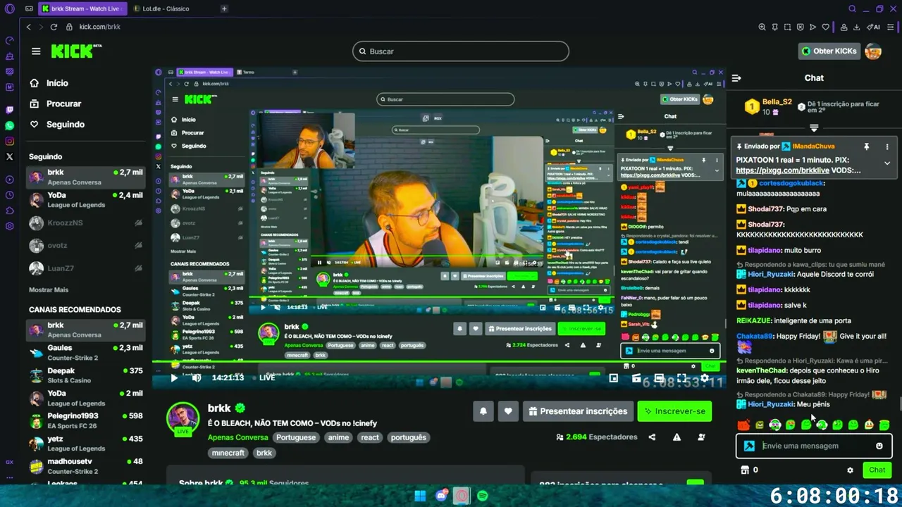The image size is (902, 507).
Task: Click the Obter KICKs button
Action: click(829, 51)
